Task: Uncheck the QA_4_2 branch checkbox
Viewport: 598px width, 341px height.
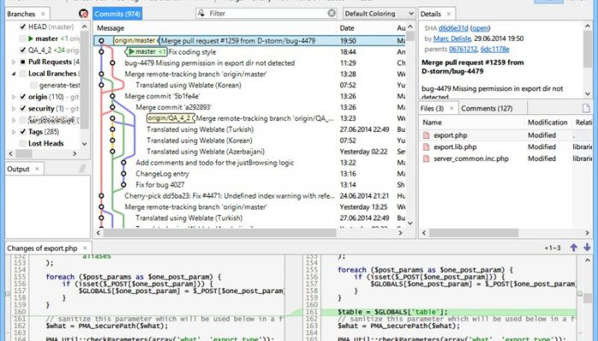Action: coord(23,49)
